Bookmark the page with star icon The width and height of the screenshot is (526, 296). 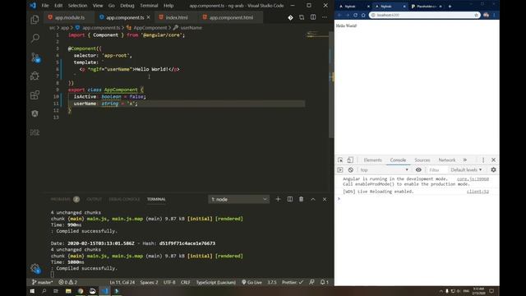click(x=476, y=15)
